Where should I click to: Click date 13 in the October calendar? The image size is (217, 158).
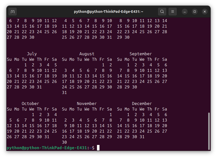click(17, 126)
